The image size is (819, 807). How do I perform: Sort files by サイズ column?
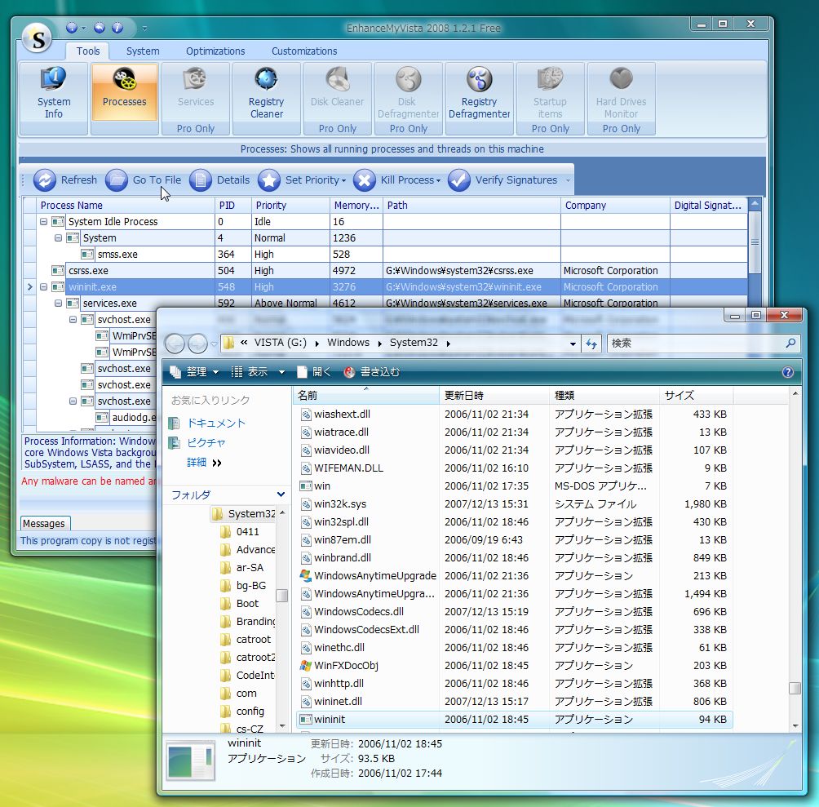click(x=696, y=396)
